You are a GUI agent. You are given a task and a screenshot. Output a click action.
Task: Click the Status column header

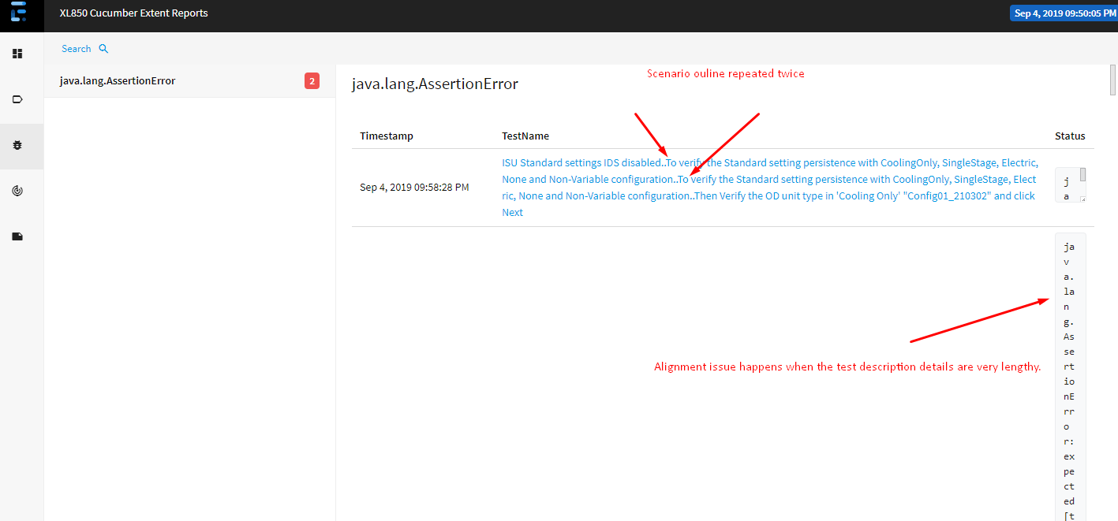(1070, 136)
